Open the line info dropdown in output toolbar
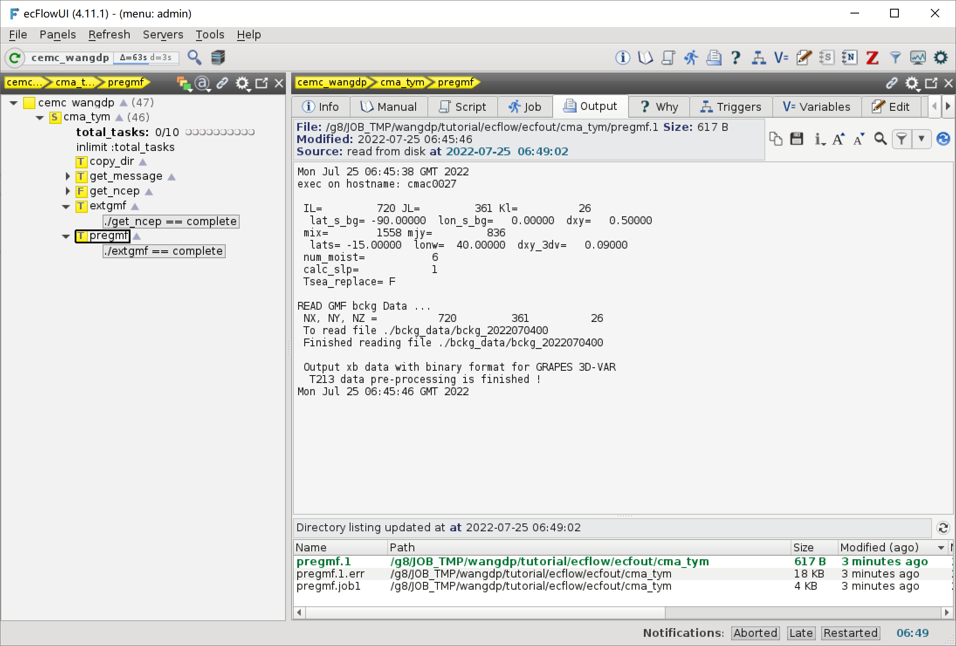The height and width of the screenshot is (646, 956). coord(819,139)
